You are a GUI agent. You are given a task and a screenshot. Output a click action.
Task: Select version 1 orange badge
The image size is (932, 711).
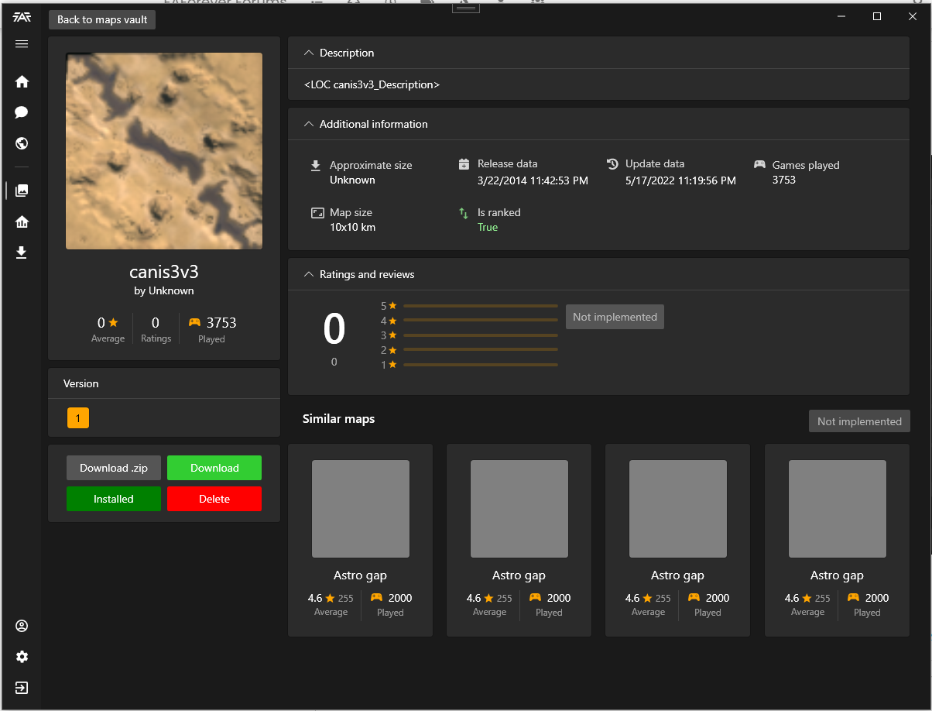78,418
